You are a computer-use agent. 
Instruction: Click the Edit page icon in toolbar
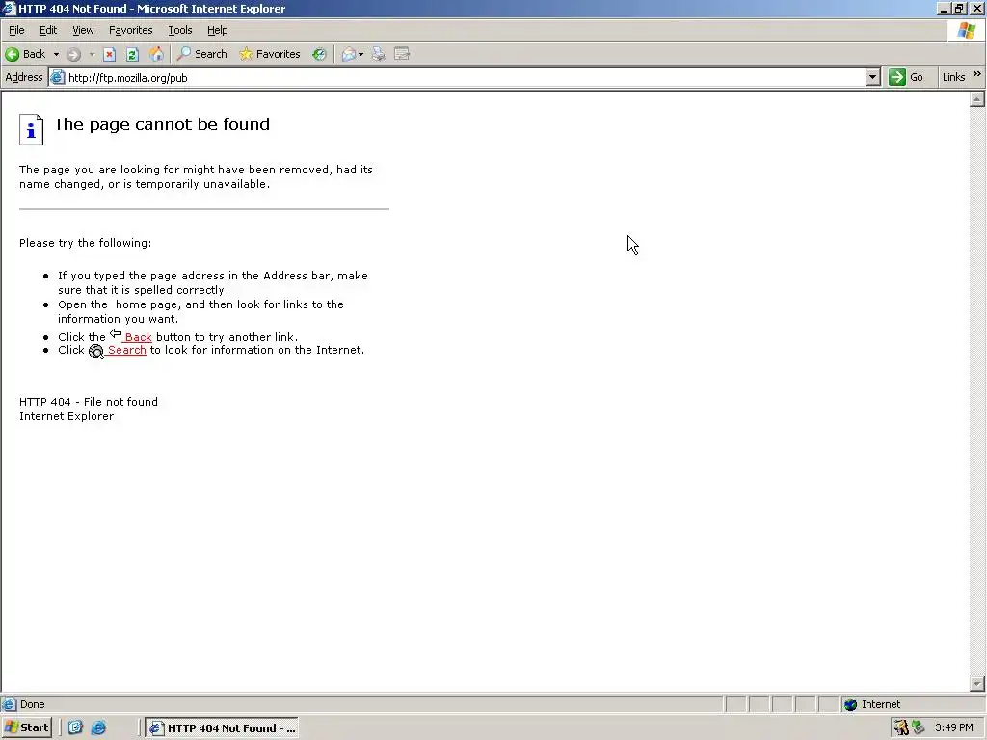pos(402,54)
